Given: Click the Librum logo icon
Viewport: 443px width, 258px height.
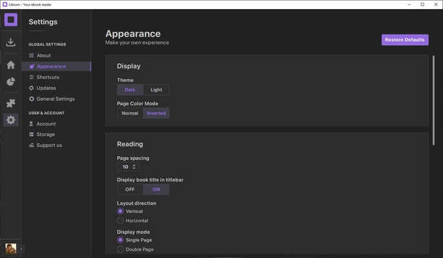Looking at the screenshot, I should [10, 20].
